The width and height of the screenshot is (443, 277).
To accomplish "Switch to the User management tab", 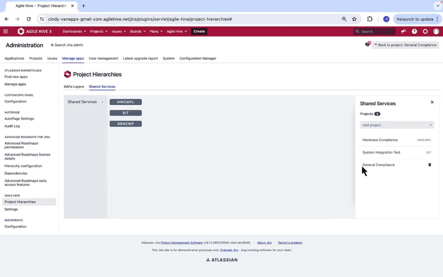I will tap(104, 58).
